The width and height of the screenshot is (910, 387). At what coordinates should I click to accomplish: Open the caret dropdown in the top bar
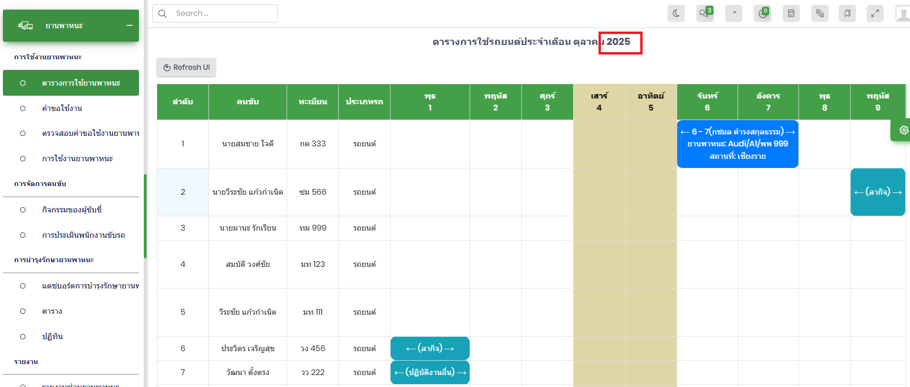[x=734, y=13]
